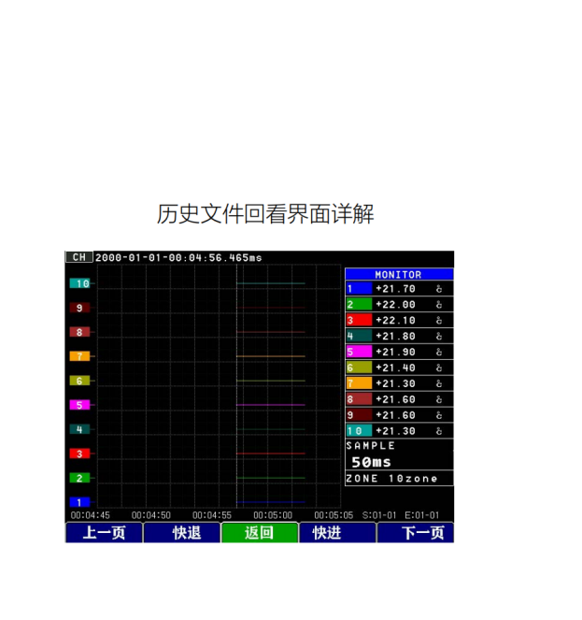Click the red channel 8 axis marker

79,332
